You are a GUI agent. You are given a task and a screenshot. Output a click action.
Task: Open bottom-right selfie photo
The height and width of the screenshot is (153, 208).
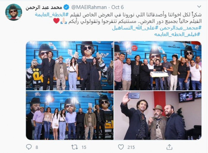tap(158, 115)
